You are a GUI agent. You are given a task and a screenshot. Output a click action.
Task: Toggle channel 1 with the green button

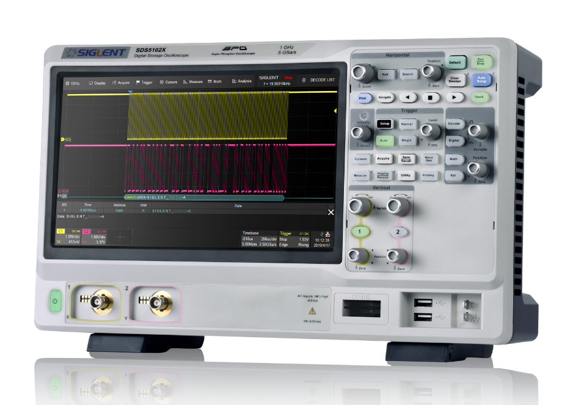pyautogui.click(x=360, y=232)
